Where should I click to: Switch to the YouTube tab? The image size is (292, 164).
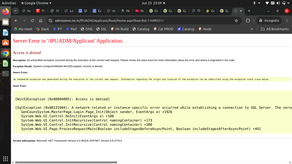(140, 11)
